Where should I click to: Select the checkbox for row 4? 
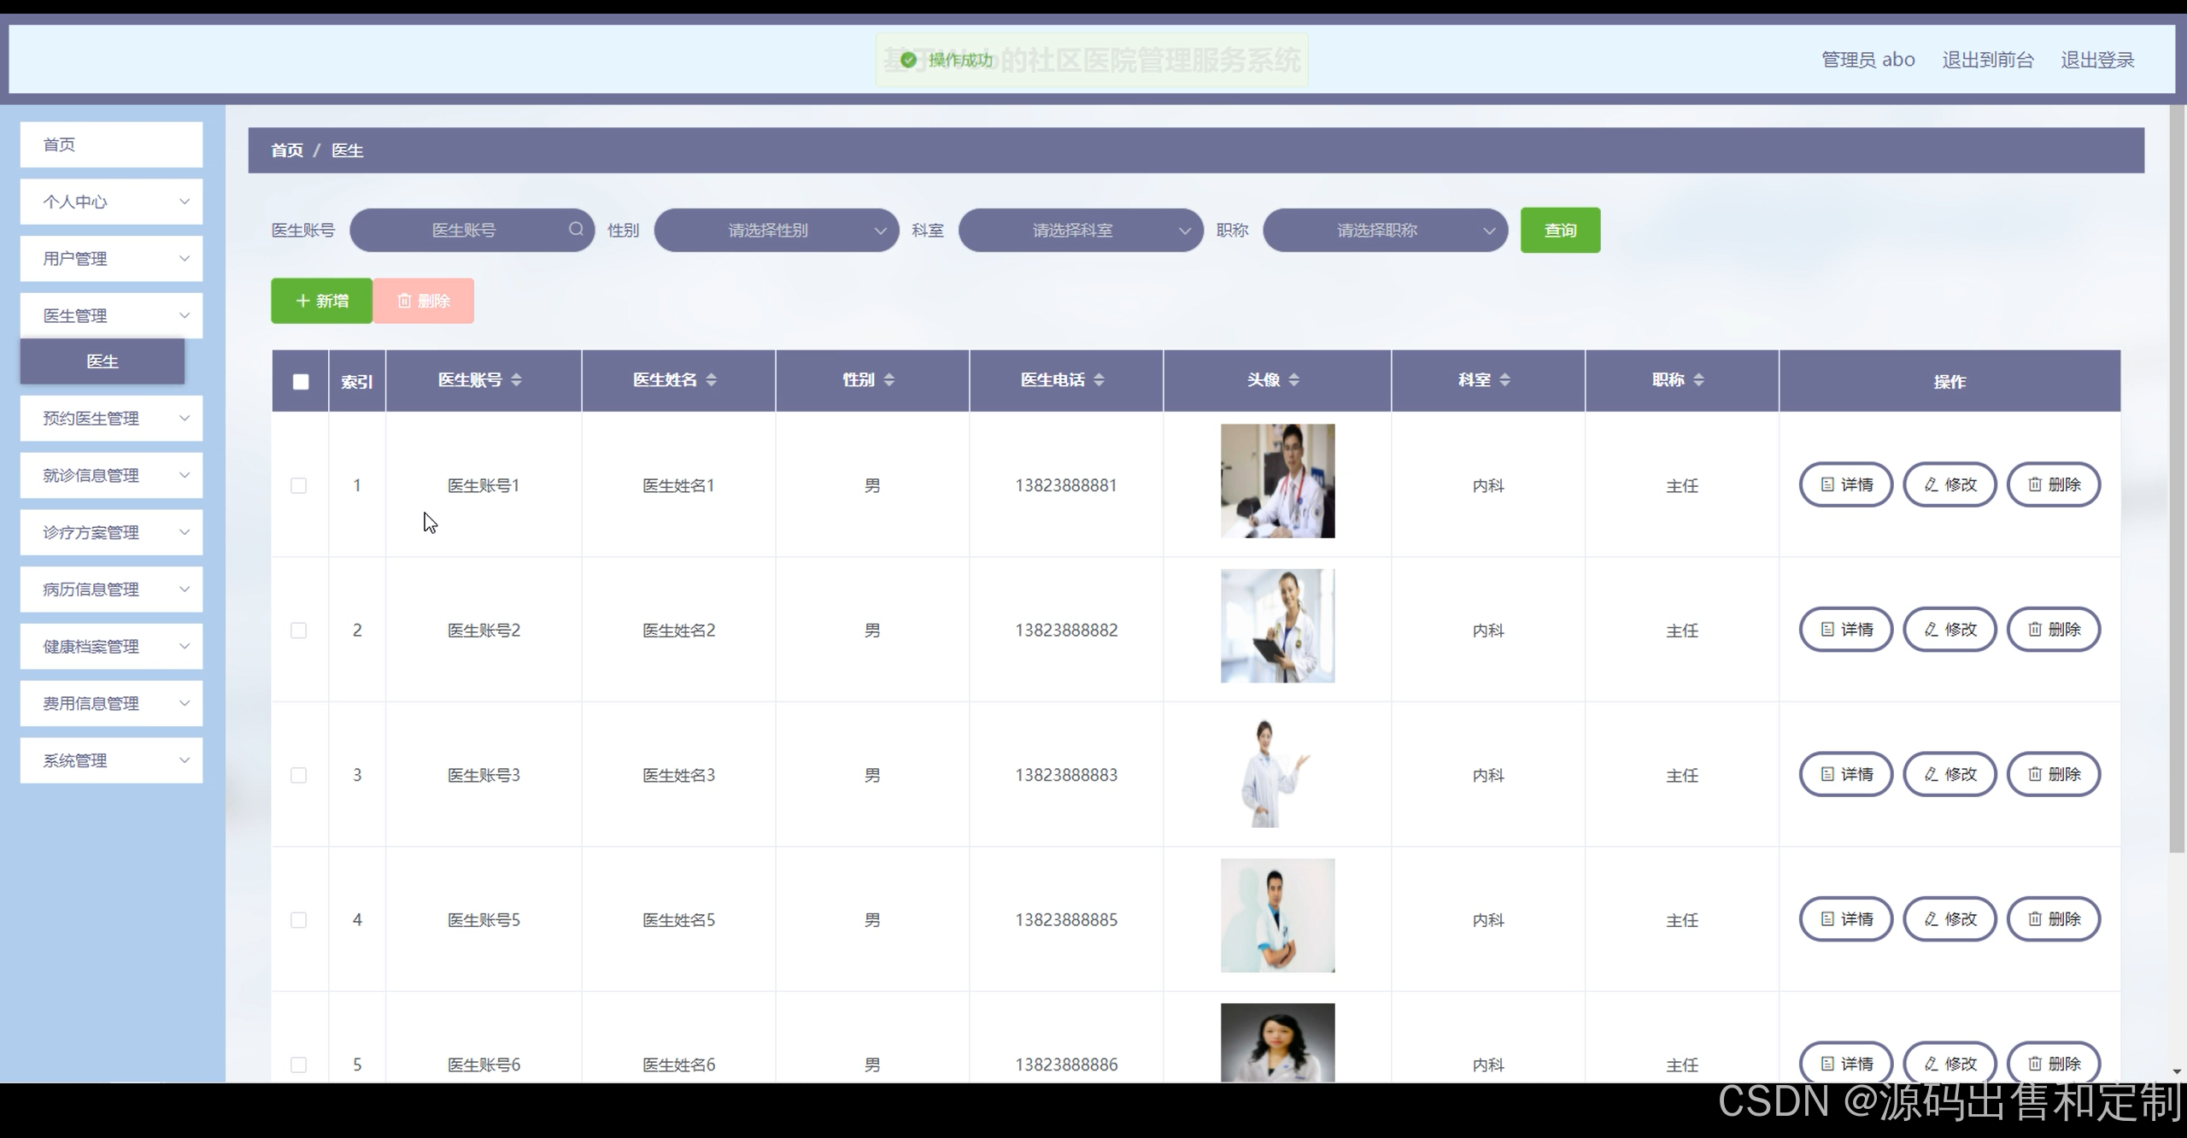point(298,920)
